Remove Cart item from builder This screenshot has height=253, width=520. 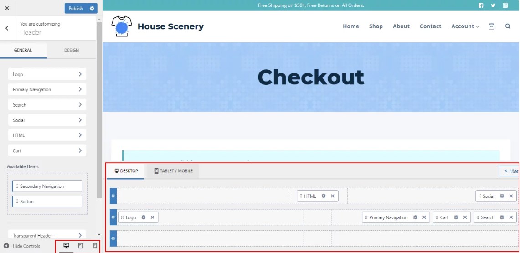(465, 217)
